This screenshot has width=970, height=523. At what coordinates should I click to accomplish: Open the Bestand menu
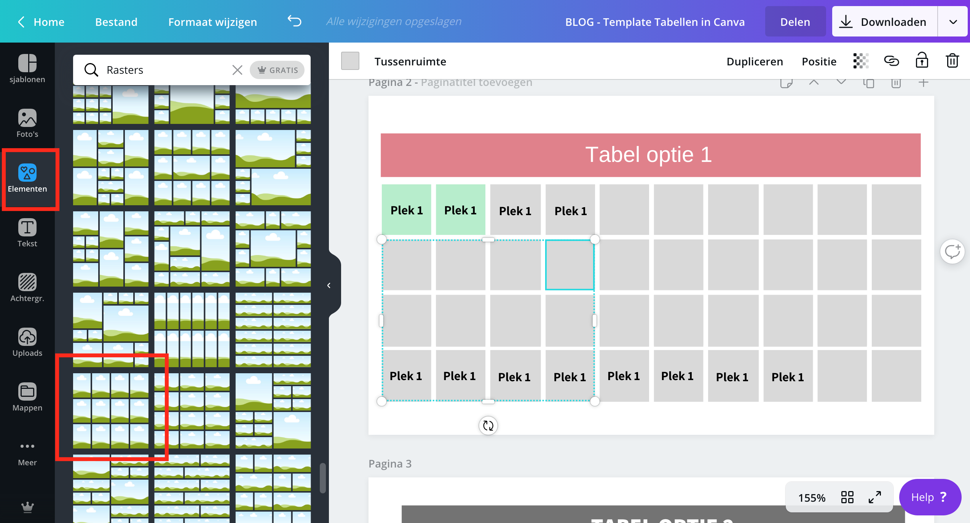[x=116, y=22]
